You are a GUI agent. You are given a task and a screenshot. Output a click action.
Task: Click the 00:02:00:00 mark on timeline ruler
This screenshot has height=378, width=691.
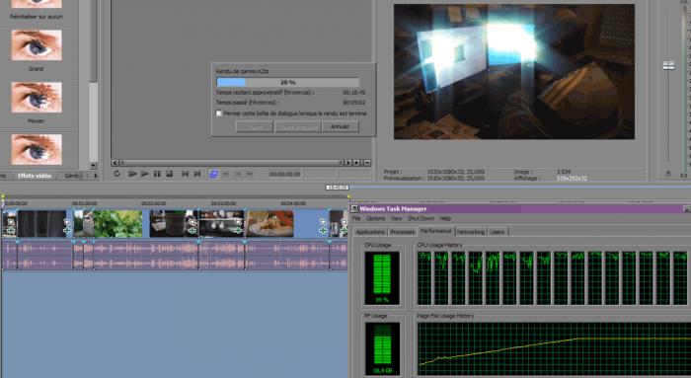point(154,203)
